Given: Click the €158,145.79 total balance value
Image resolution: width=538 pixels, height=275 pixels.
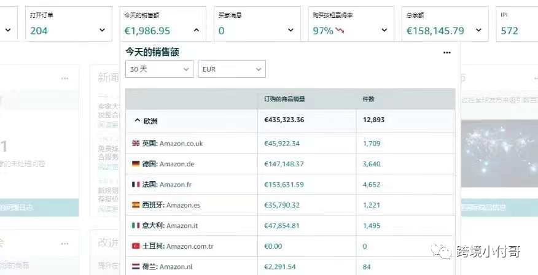Looking at the screenshot, I should click(x=435, y=31).
